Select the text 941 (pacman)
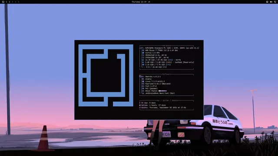 click(x=151, y=88)
